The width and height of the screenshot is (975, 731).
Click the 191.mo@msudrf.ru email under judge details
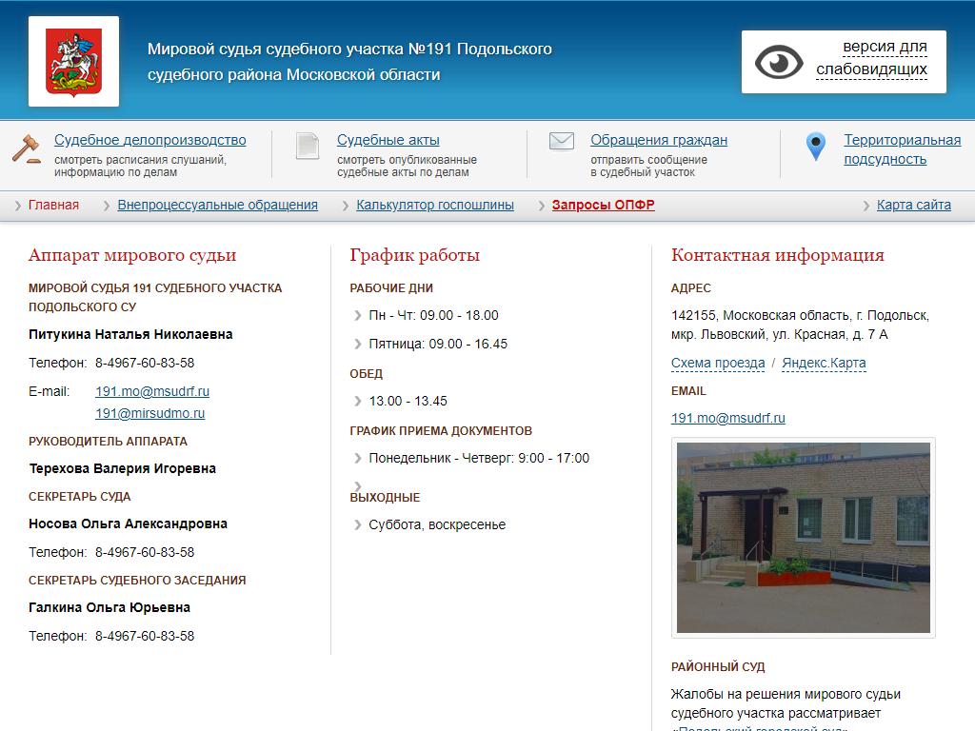[152, 391]
